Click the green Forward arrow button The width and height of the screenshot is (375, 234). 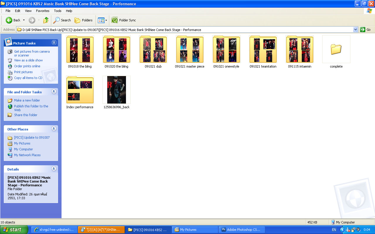(32, 20)
